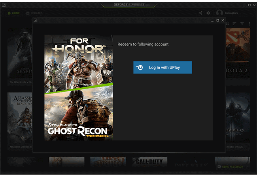This screenshot has width=257, height=177.
Task: Click the share icon in top bar
Action: point(200,13)
